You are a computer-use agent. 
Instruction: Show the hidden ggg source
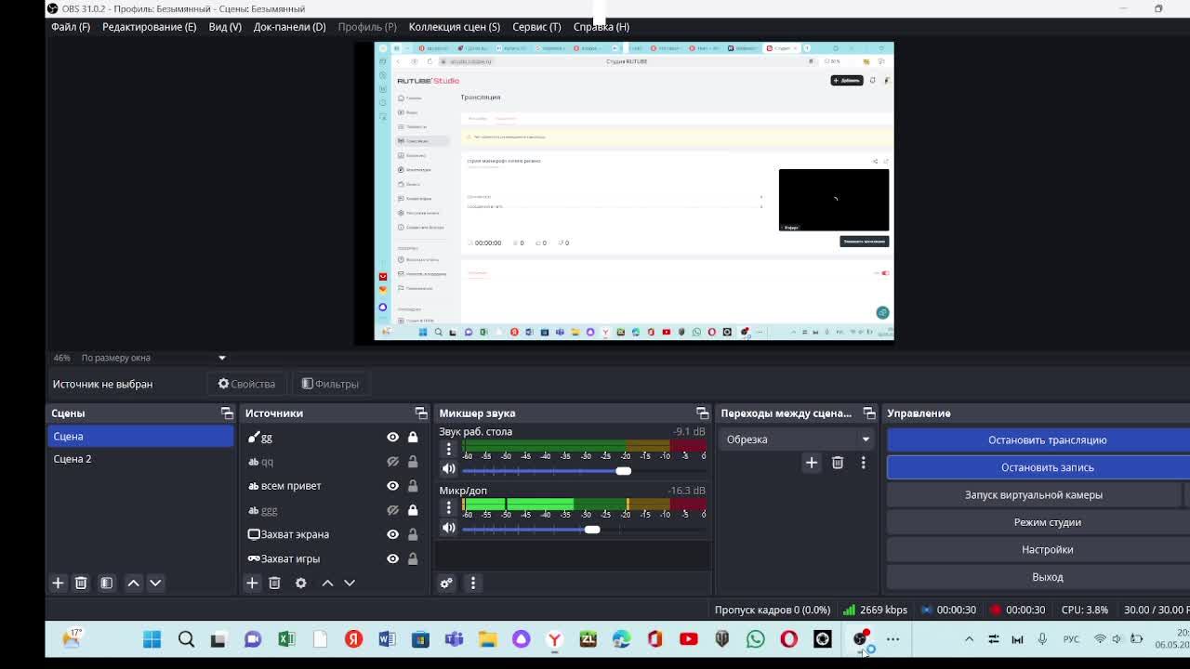(392, 510)
